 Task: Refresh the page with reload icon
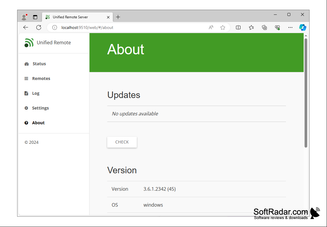tap(39, 27)
